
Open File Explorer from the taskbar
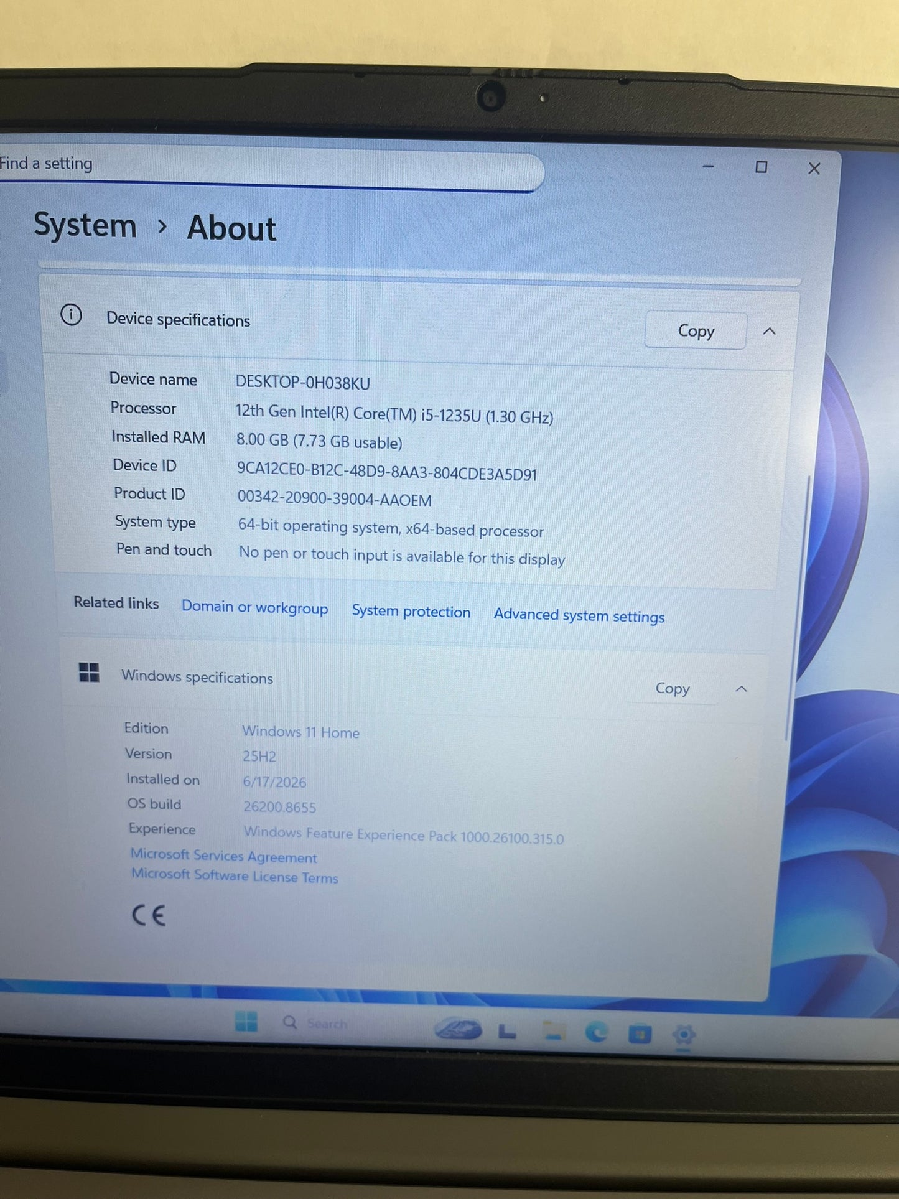click(553, 1030)
